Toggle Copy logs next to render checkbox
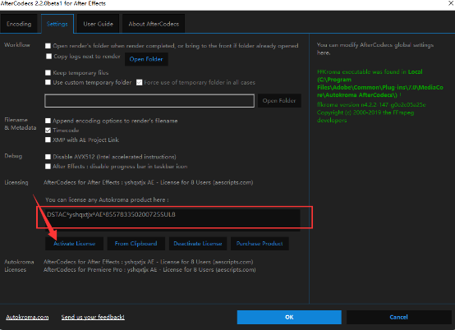The width and height of the screenshot is (455, 330). pos(48,57)
